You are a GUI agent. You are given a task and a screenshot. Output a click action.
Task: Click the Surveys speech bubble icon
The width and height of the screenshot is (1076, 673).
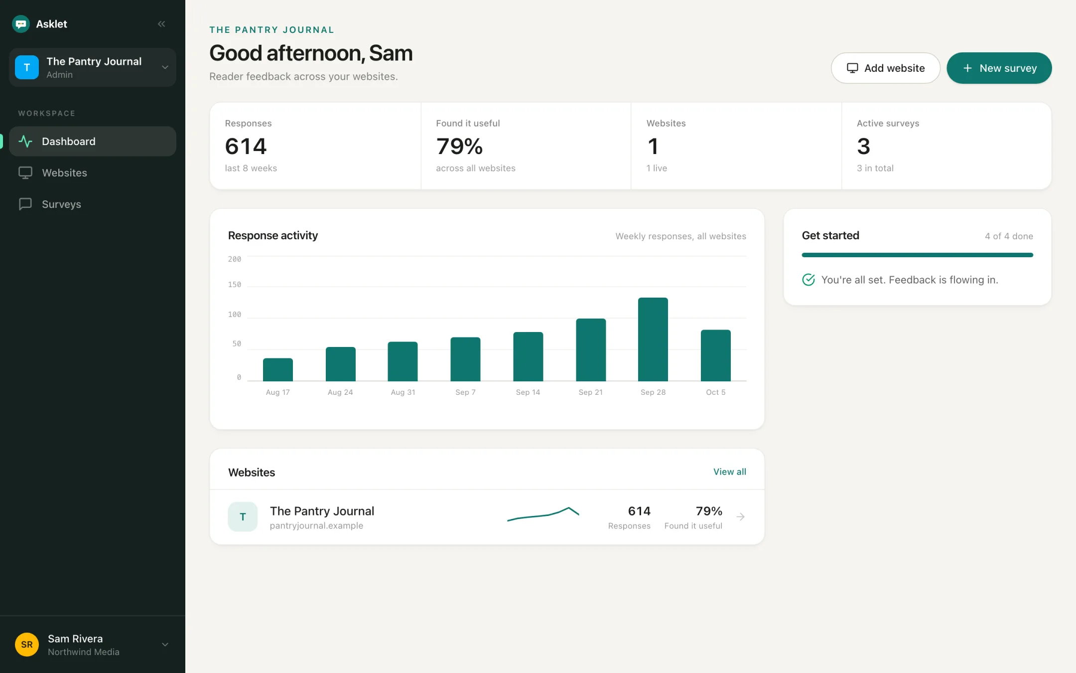click(25, 204)
